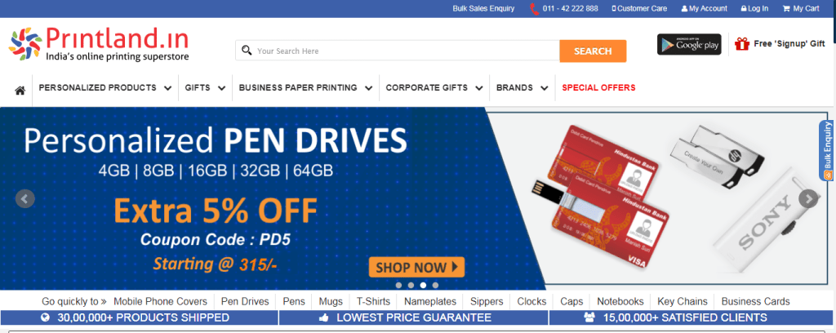Click the Your Search Here field

[398, 51]
